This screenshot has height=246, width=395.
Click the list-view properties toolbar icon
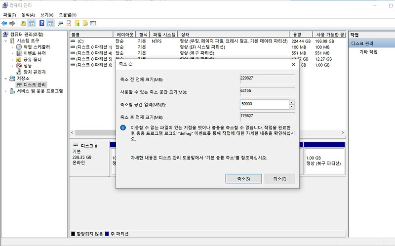pos(93,23)
